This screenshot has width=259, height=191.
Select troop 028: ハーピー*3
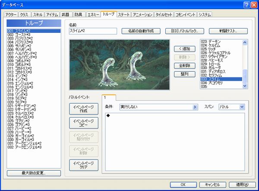pos(34,132)
